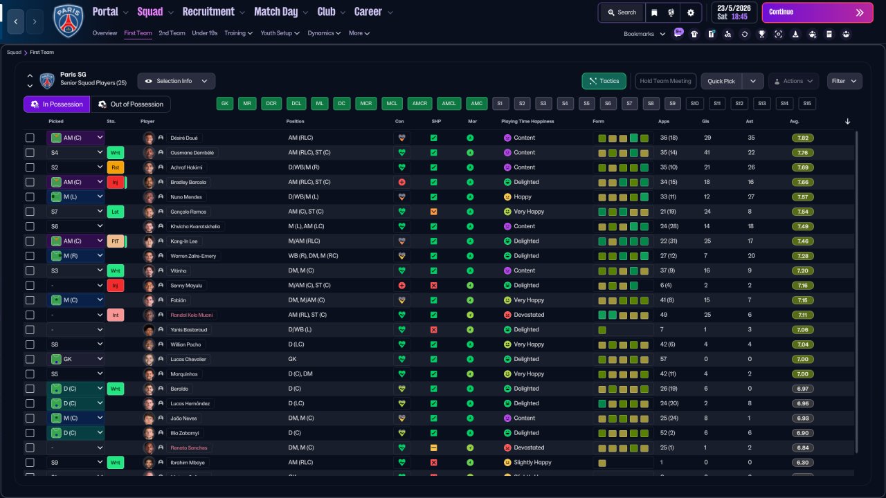The width and height of the screenshot is (886, 498).
Task: Click the target scouting-focus icon in the bookmarks bar
Action: [x=779, y=34]
